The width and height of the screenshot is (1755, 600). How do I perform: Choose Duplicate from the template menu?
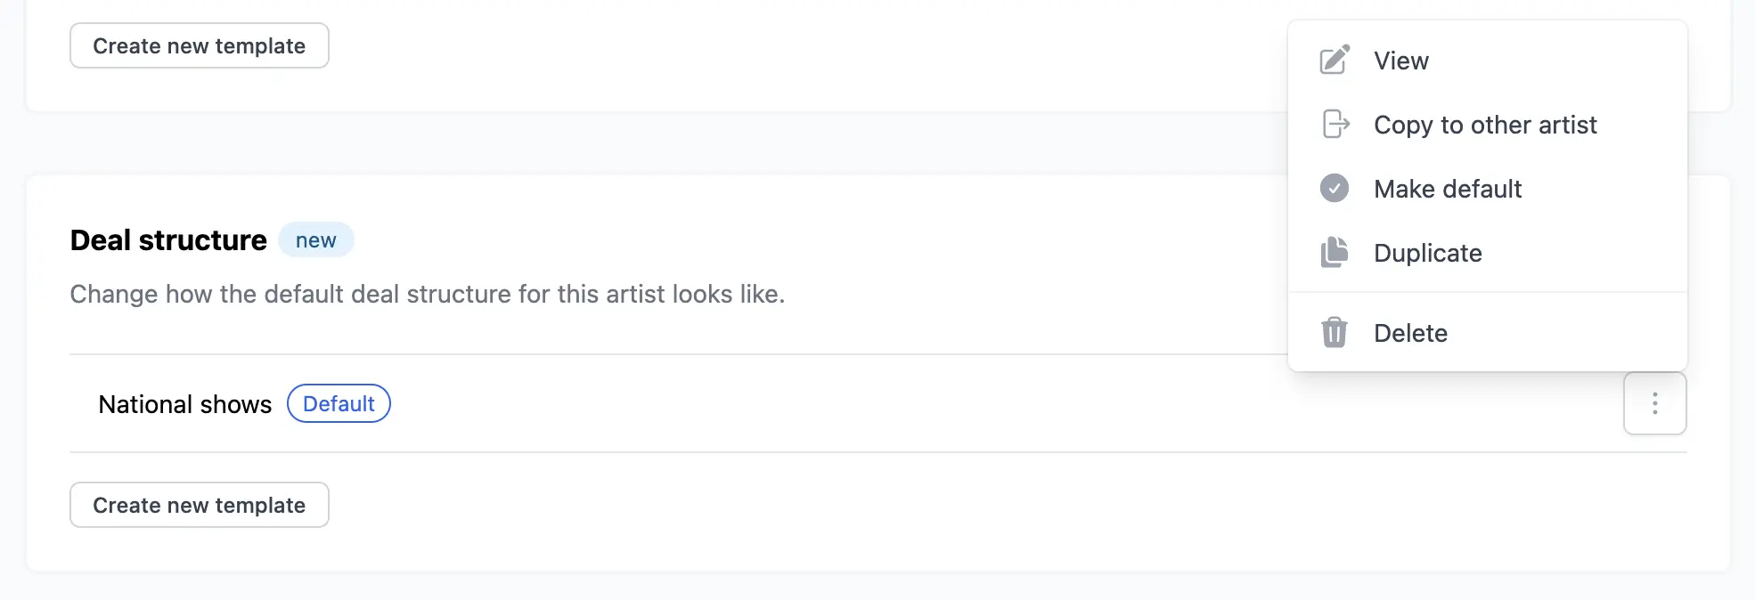tap(1427, 253)
